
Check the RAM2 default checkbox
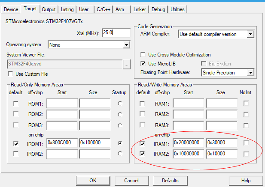142,114
